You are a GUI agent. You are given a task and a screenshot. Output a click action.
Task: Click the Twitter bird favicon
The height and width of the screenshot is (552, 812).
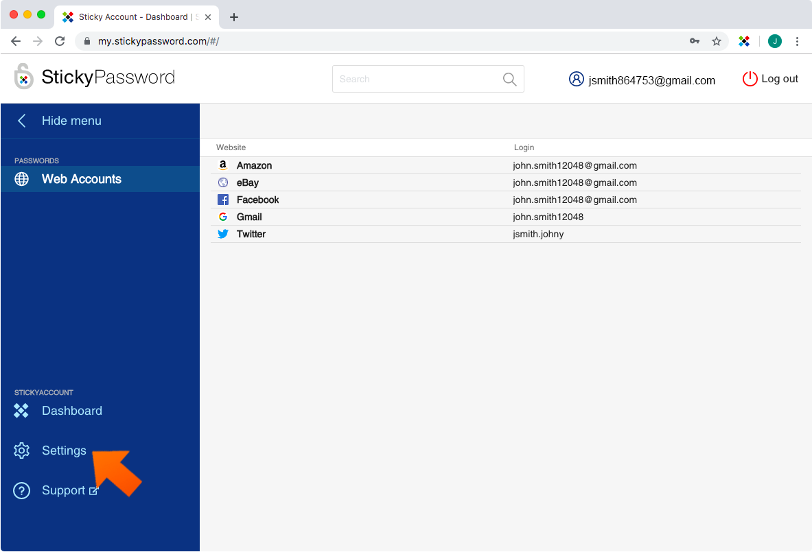coord(223,234)
